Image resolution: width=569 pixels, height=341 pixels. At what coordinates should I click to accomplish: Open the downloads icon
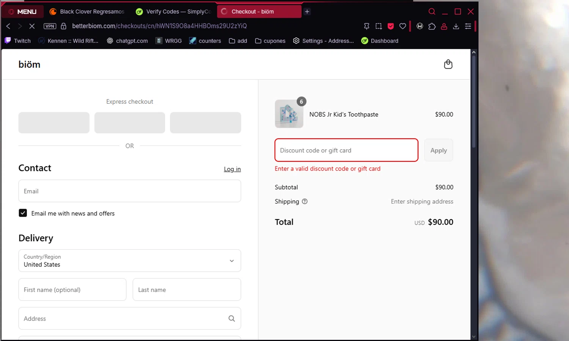pos(456,26)
